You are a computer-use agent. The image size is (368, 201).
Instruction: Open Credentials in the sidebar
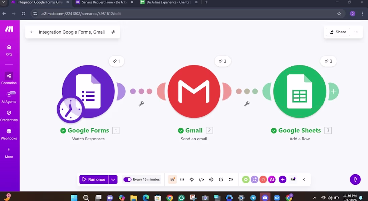pos(9,116)
